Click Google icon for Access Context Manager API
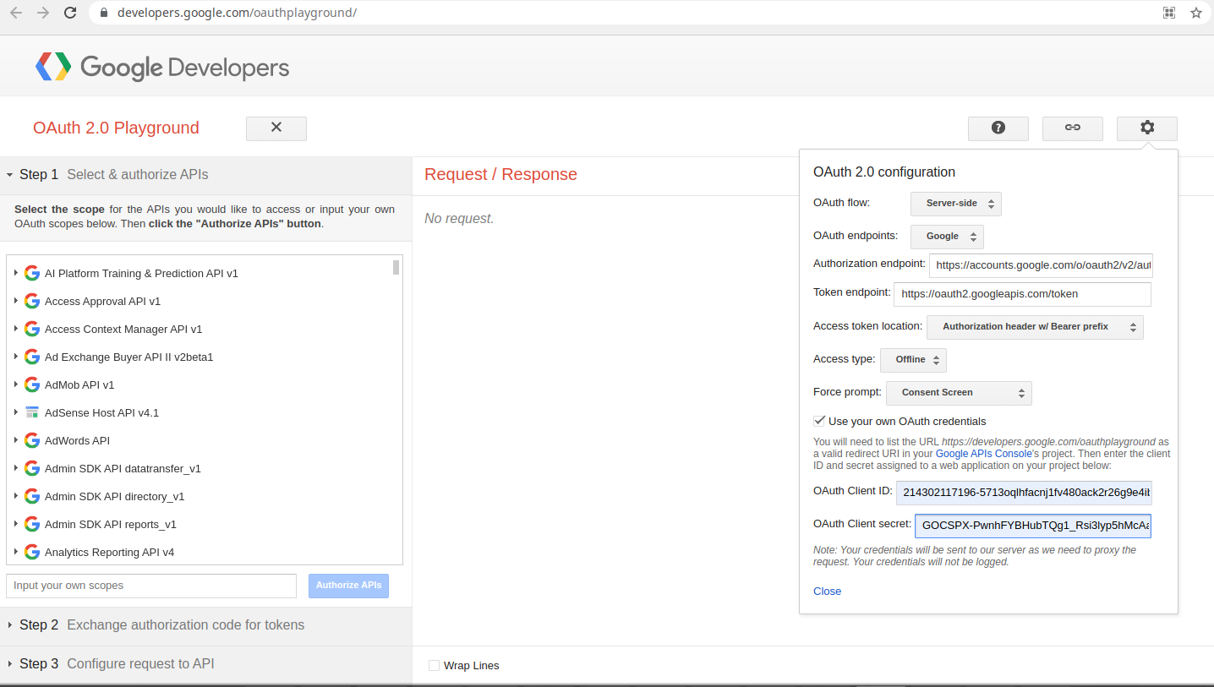This screenshot has width=1214, height=687. 32,329
